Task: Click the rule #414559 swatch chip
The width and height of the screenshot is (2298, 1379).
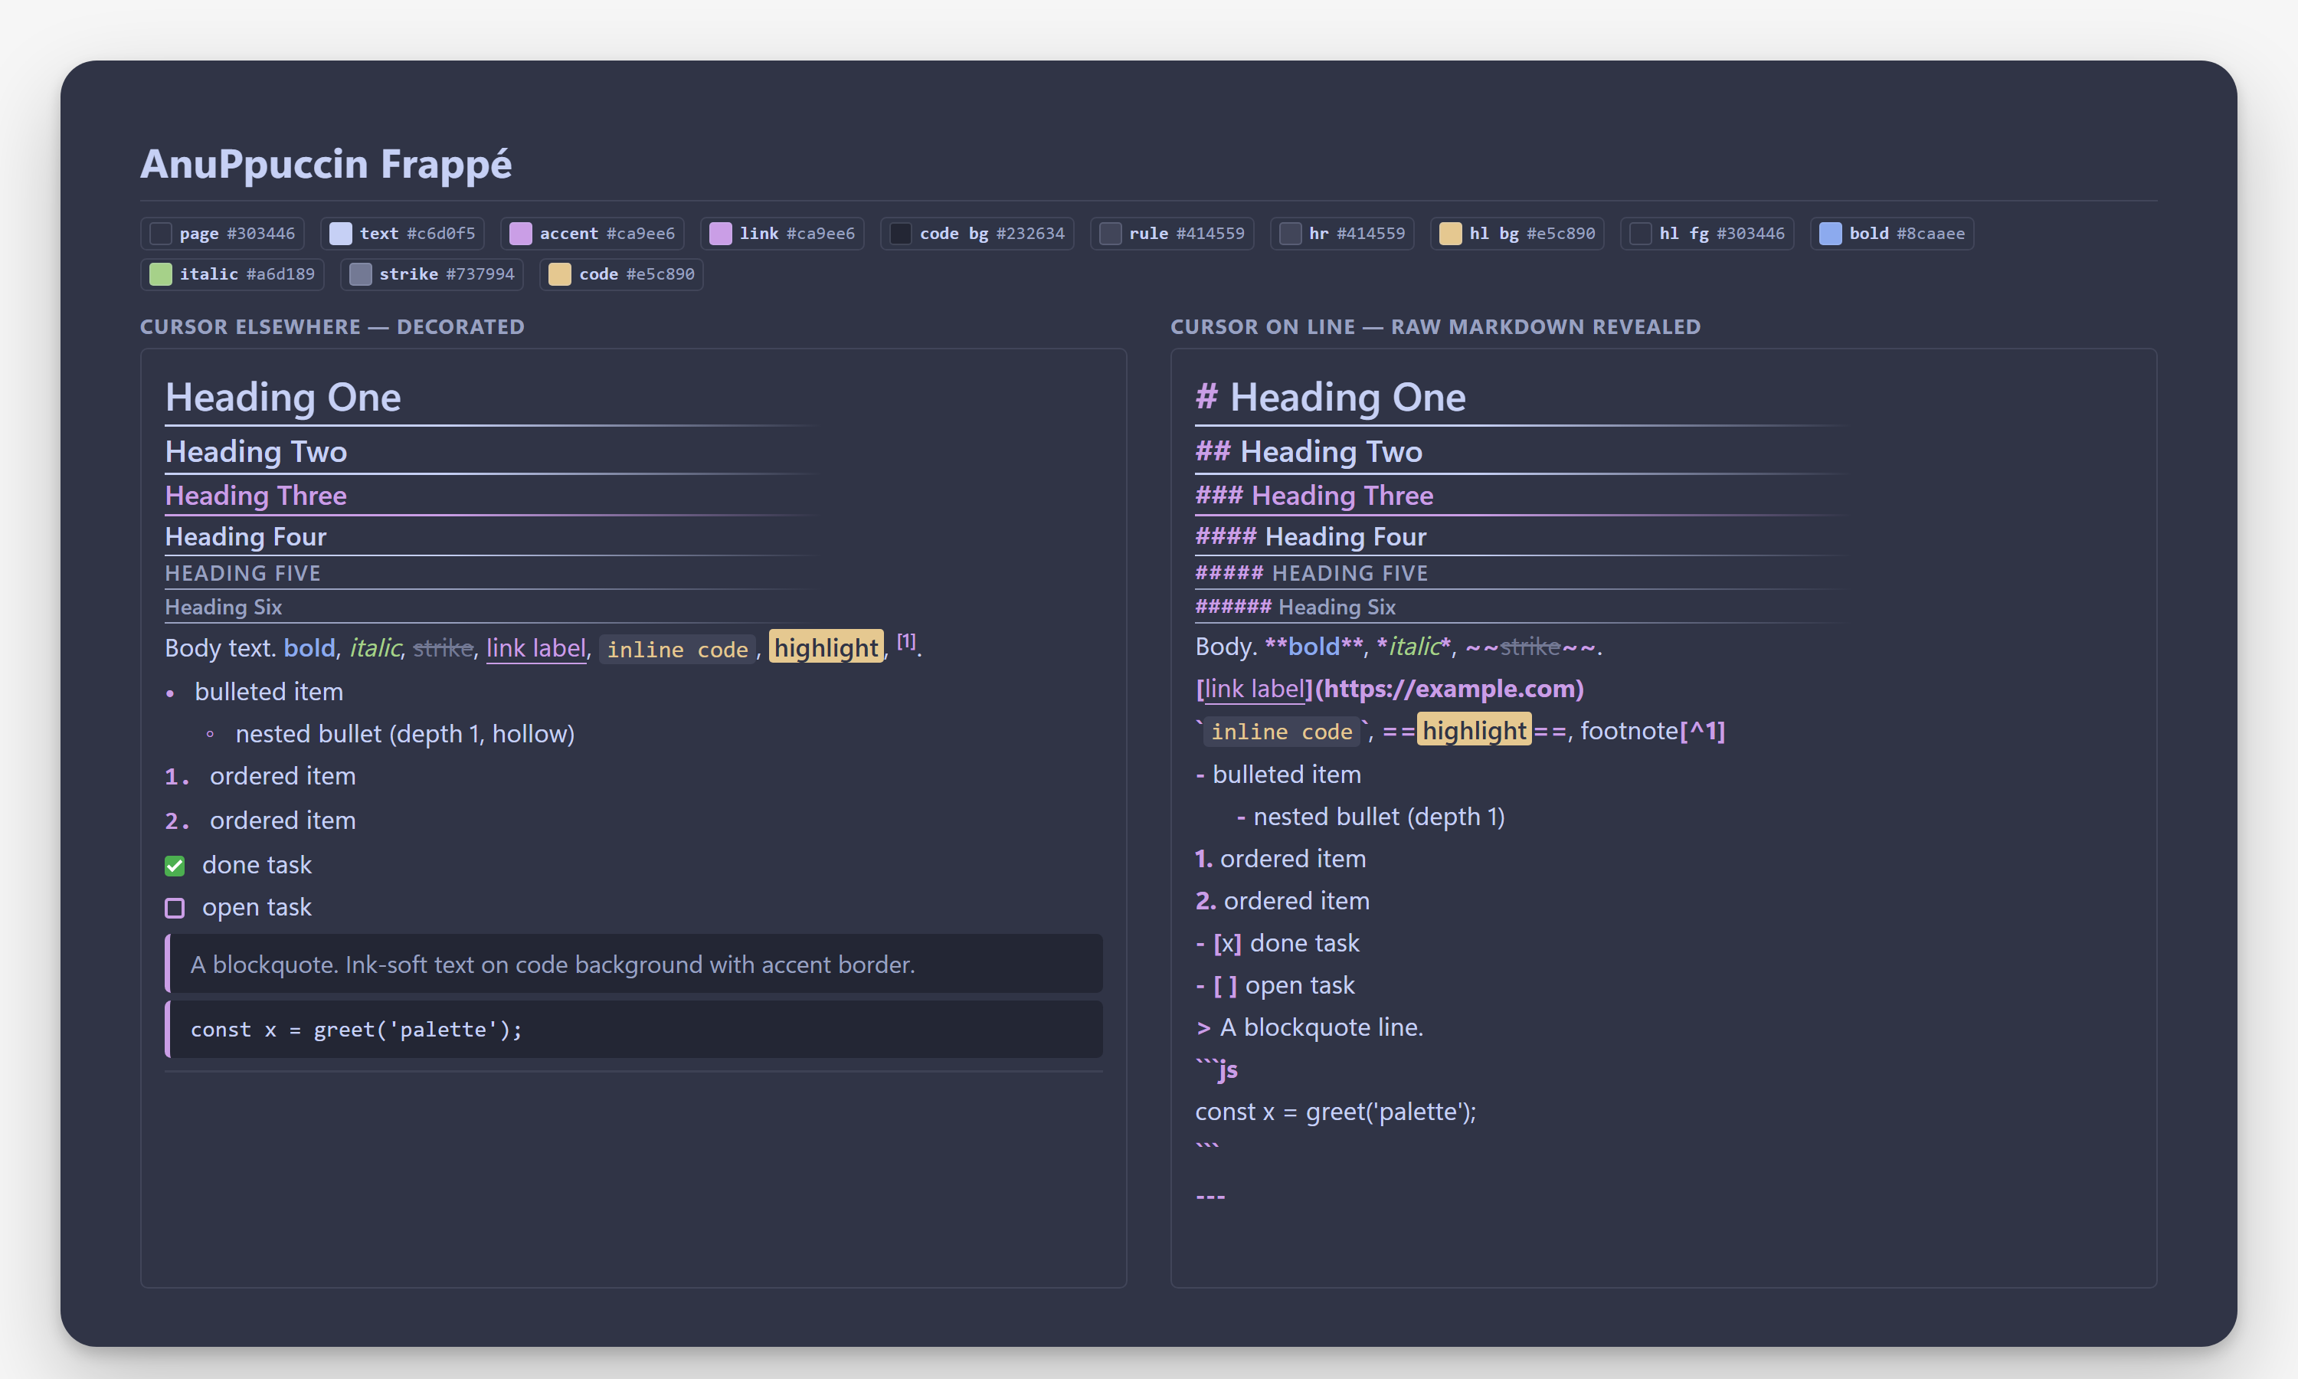Action: [1172, 233]
